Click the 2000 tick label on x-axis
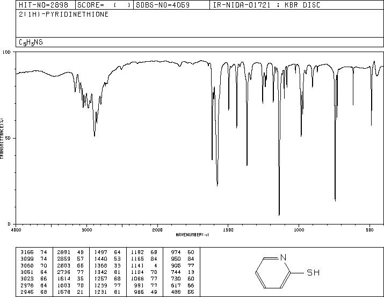Screen dimensions: 384x297 tap(157, 230)
